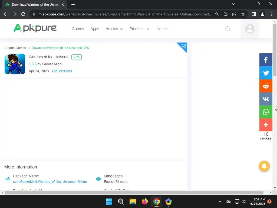Open the site search magnifier icon
The width and height of the screenshot is (277, 208).
point(228,29)
